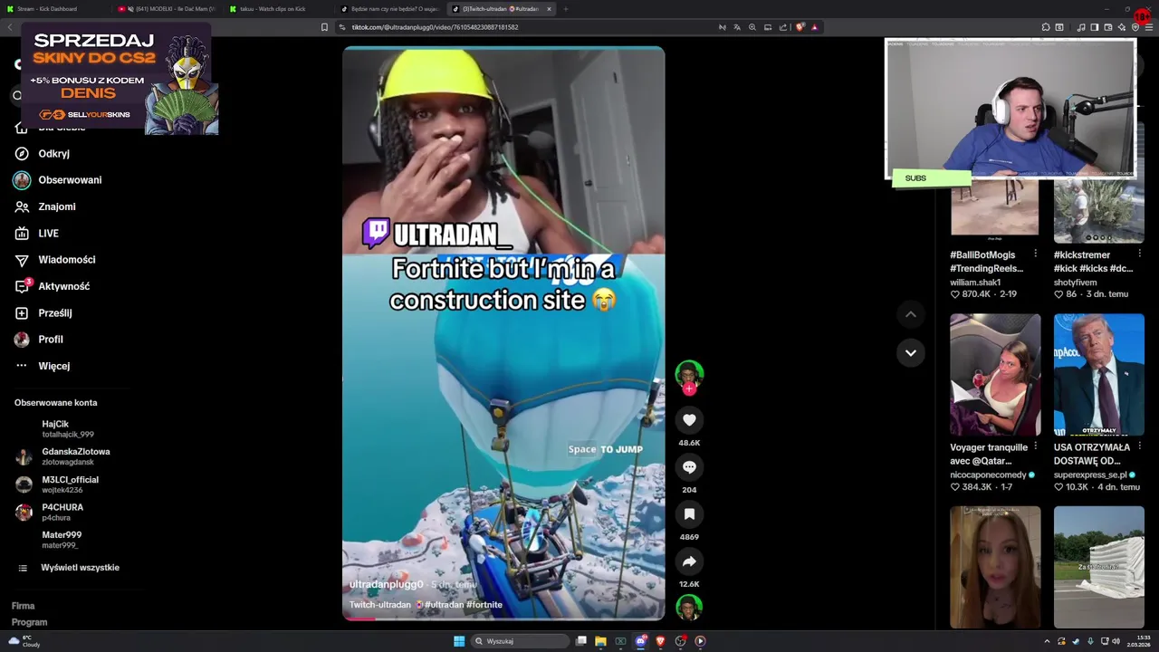The height and width of the screenshot is (652, 1159).
Task: Share the video via arrow icon
Action: pyautogui.click(x=689, y=561)
